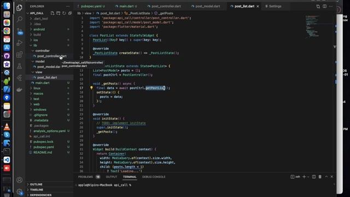Open editor more actions ellipsis menu
Screen dimensions: 350x197
(x=331, y=6)
